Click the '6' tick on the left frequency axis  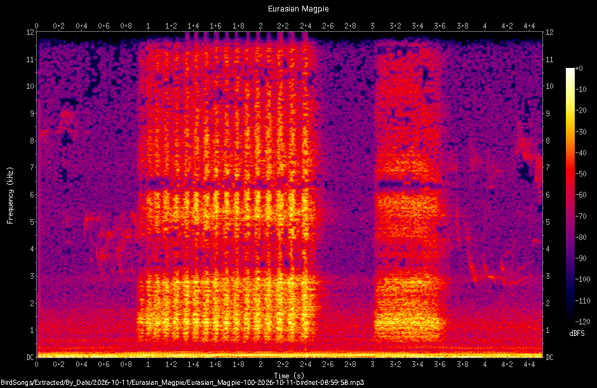32,194
